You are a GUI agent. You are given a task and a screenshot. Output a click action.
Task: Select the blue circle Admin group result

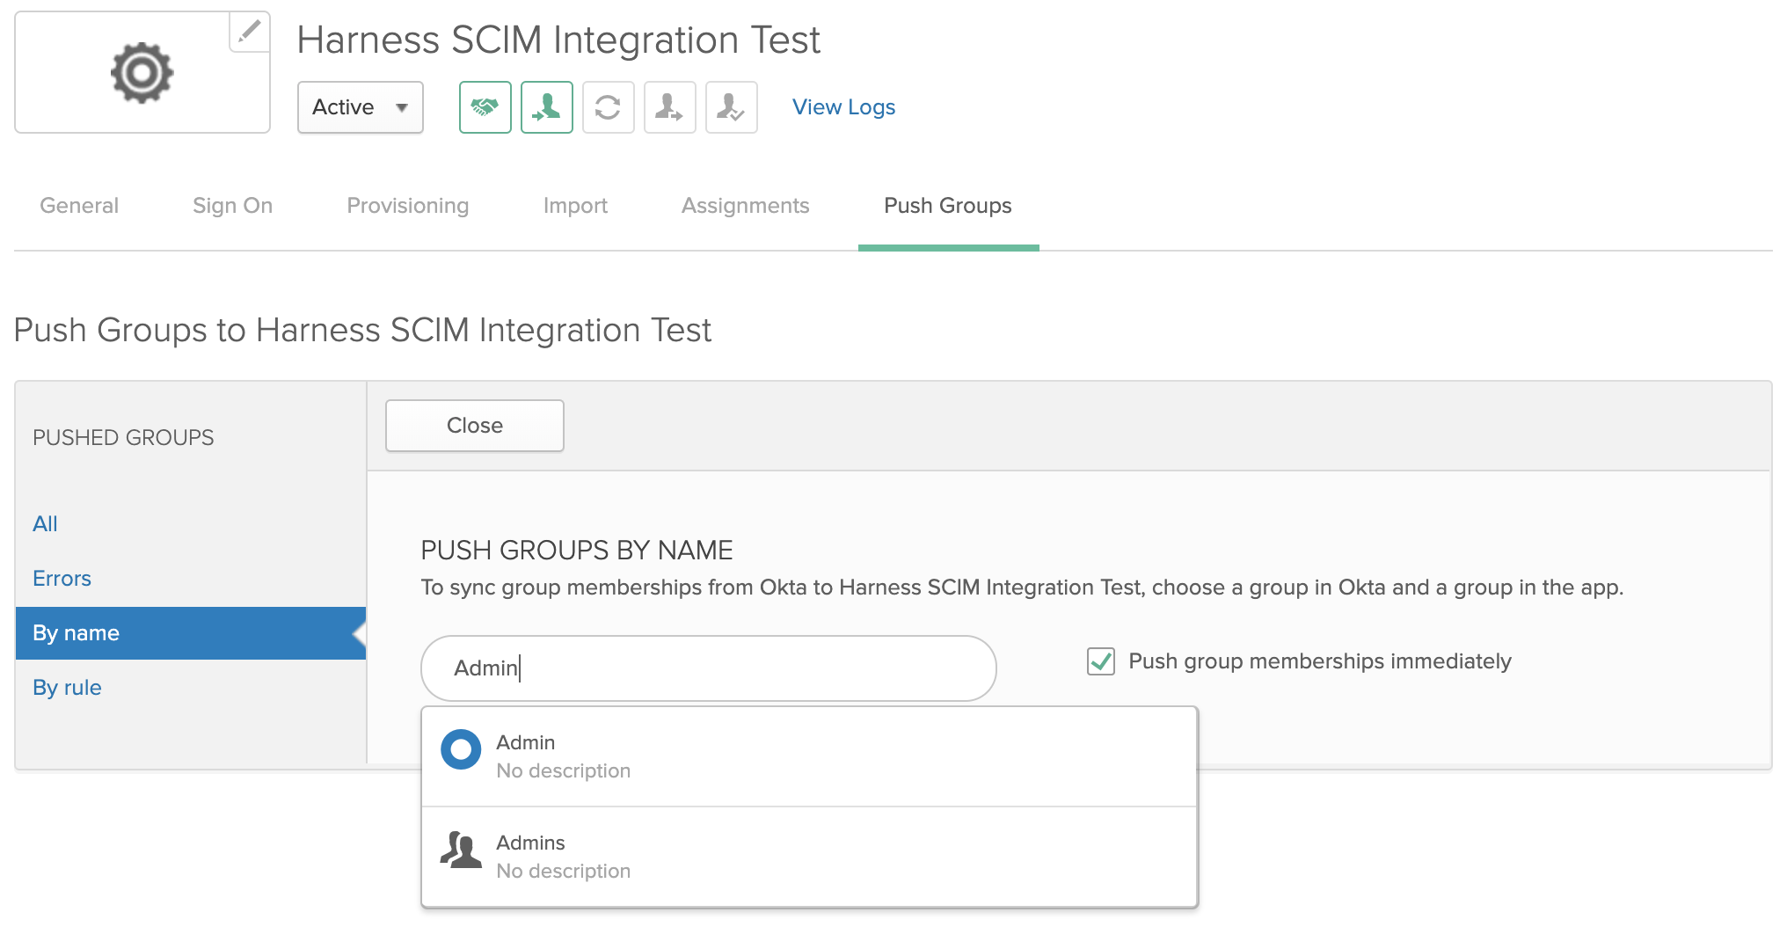click(809, 756)
